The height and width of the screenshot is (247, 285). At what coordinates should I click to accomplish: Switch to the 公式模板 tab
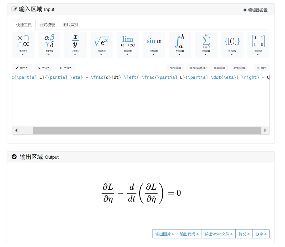click(x=47, y=25)
